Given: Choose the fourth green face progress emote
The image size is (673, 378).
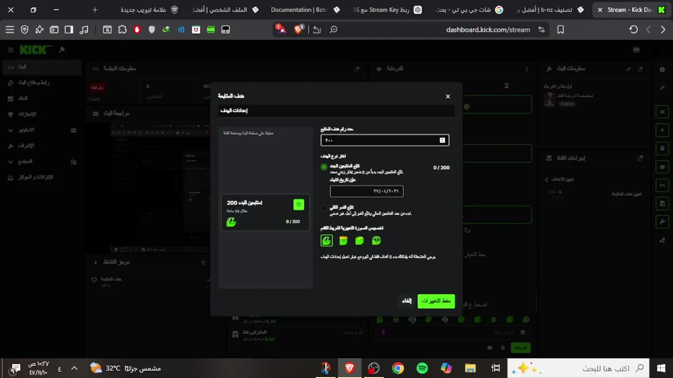Looking at the screenshot, I should [376, 240].
